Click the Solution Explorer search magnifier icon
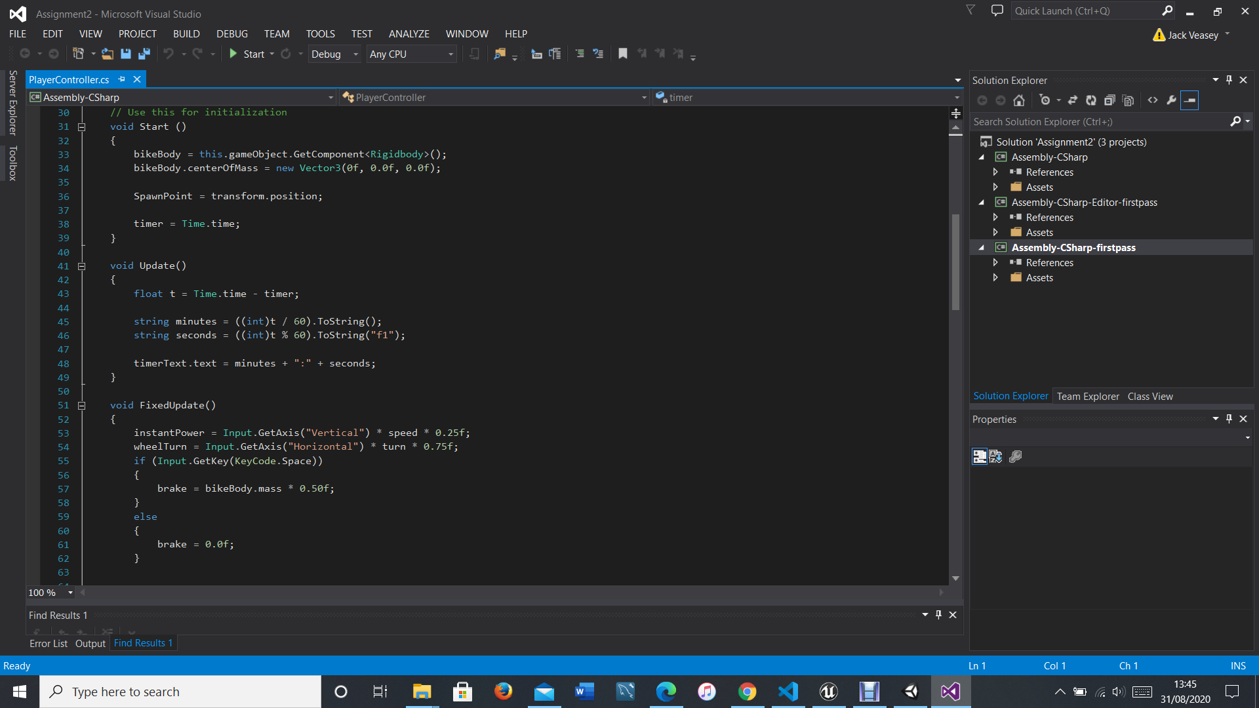Screen dimensions: 1259x708 [x=1235, y=121]
